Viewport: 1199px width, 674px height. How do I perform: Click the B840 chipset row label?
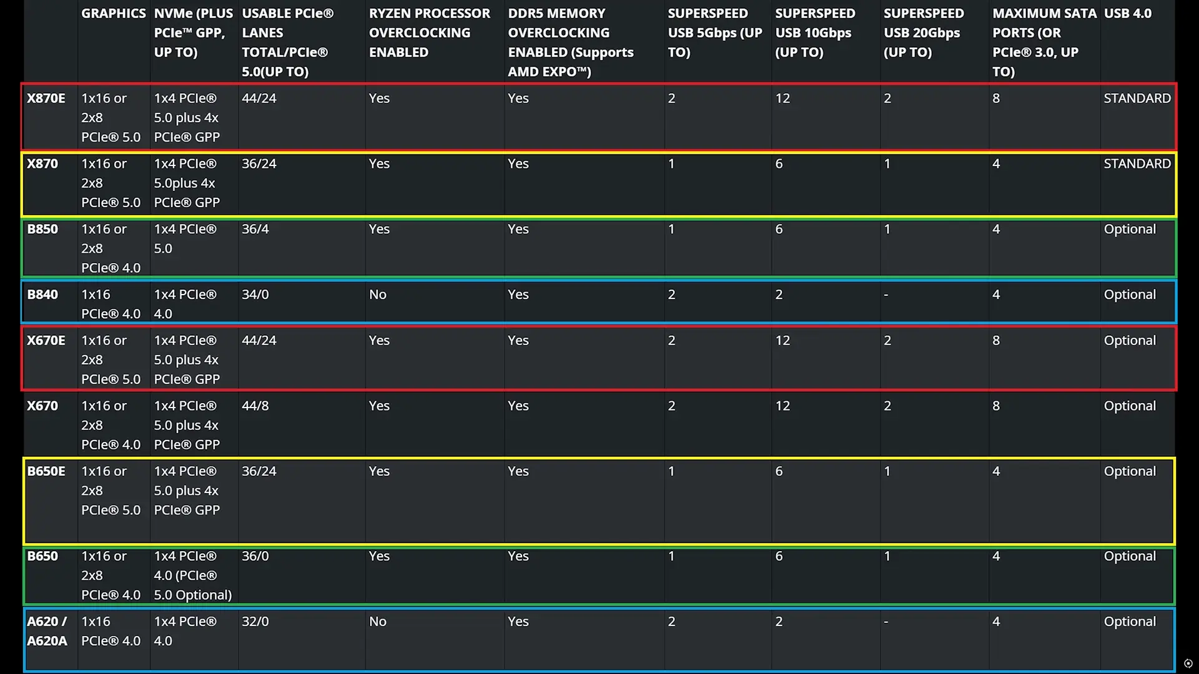click(x=42, y=295)
